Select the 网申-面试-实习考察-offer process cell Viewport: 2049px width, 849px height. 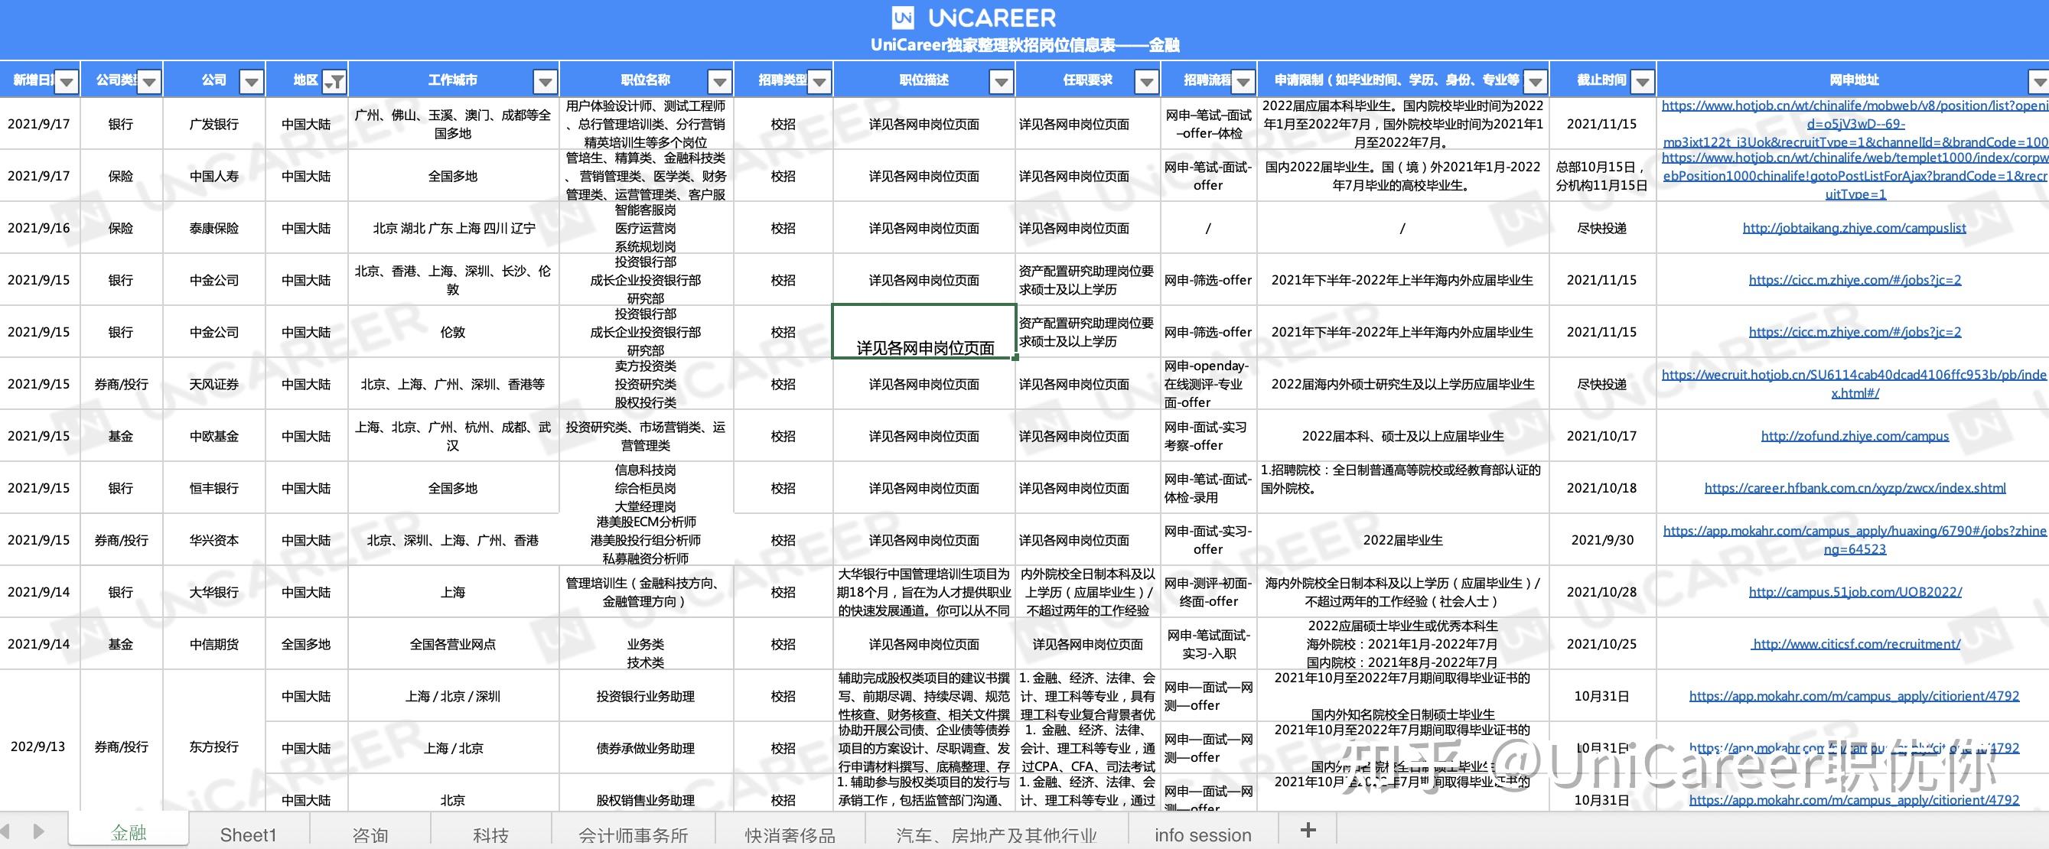(x=1208, y=437)
